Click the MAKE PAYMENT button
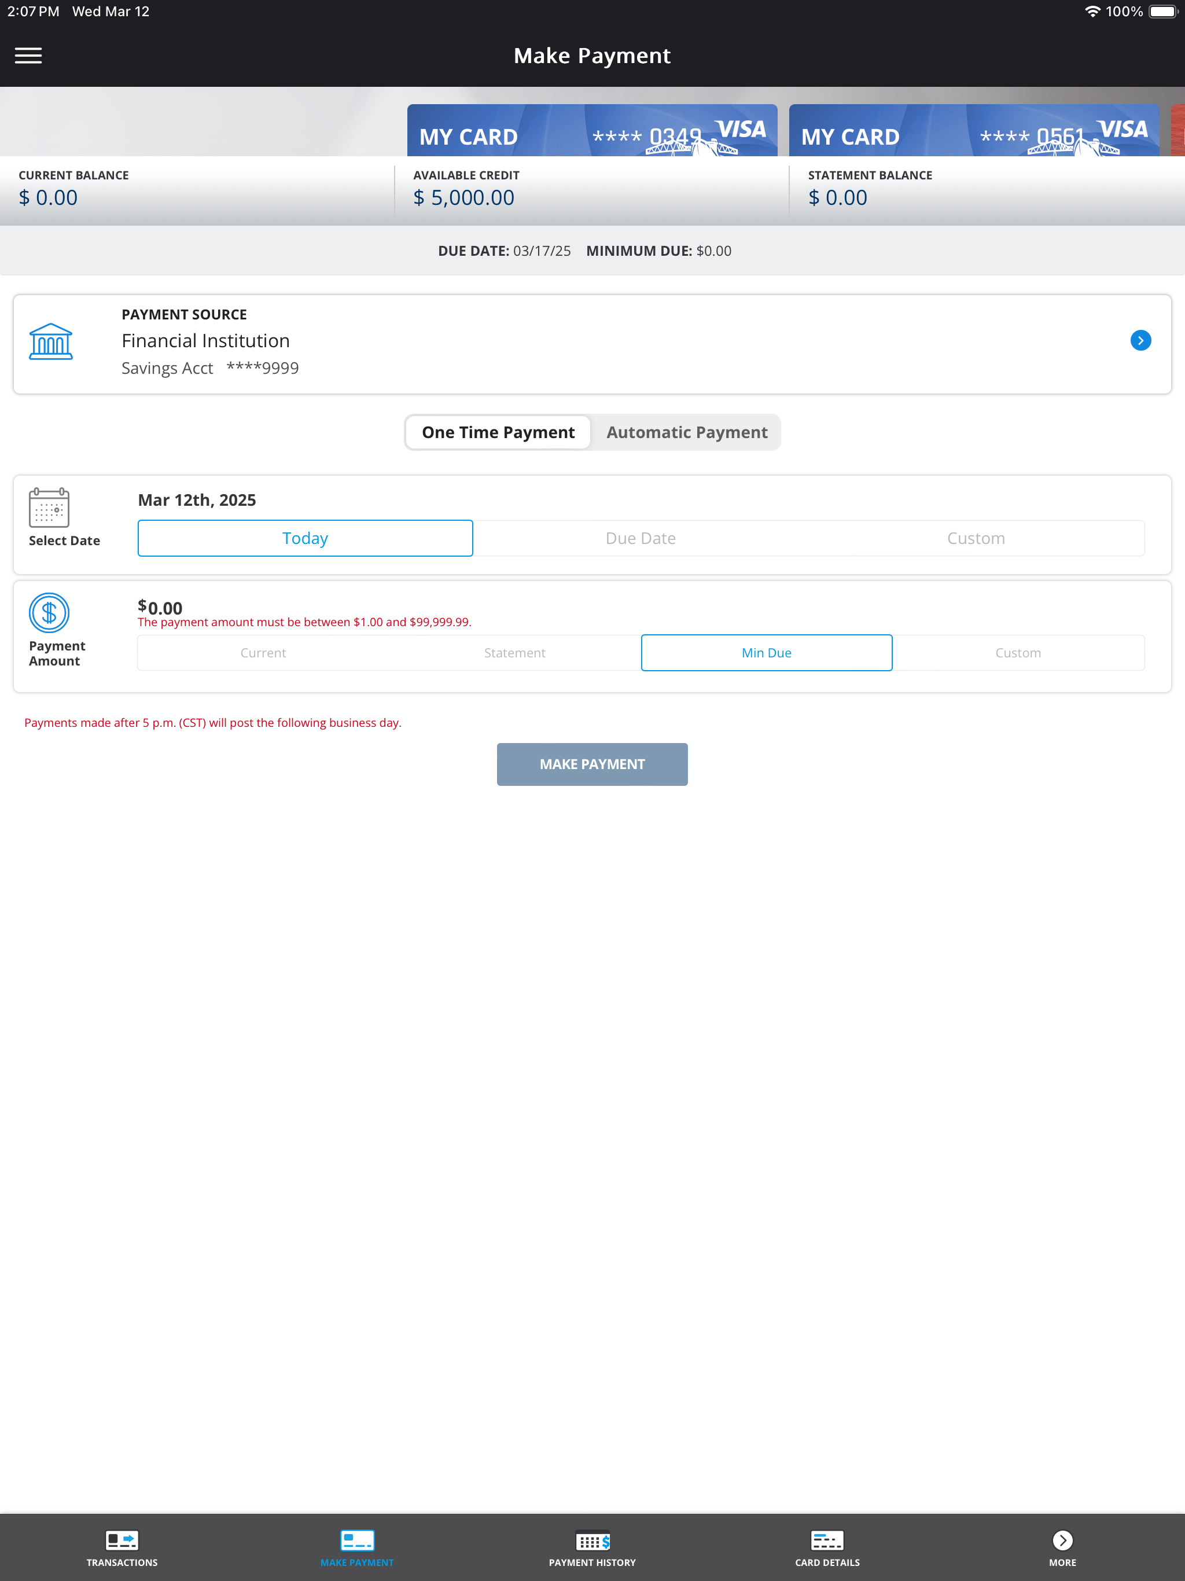This screenshot has width=1185, height=1581. [592, 764]
